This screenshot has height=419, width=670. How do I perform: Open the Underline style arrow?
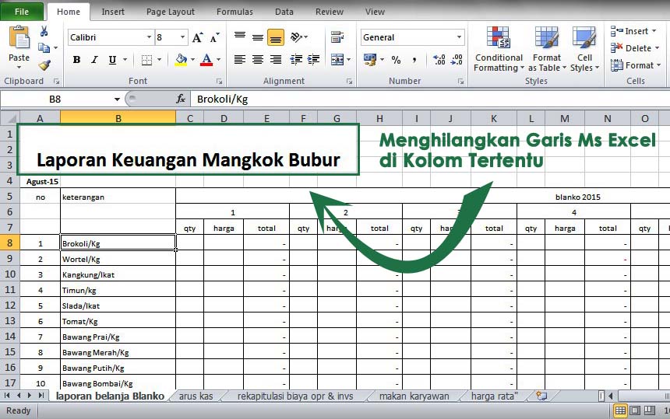point(125,60)
